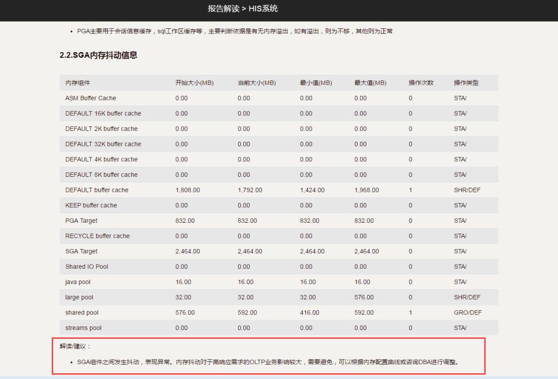
Task: Select the DEFAULT 4K buffer cache row name
Action: pyautogui.click(x=101, y=159)
